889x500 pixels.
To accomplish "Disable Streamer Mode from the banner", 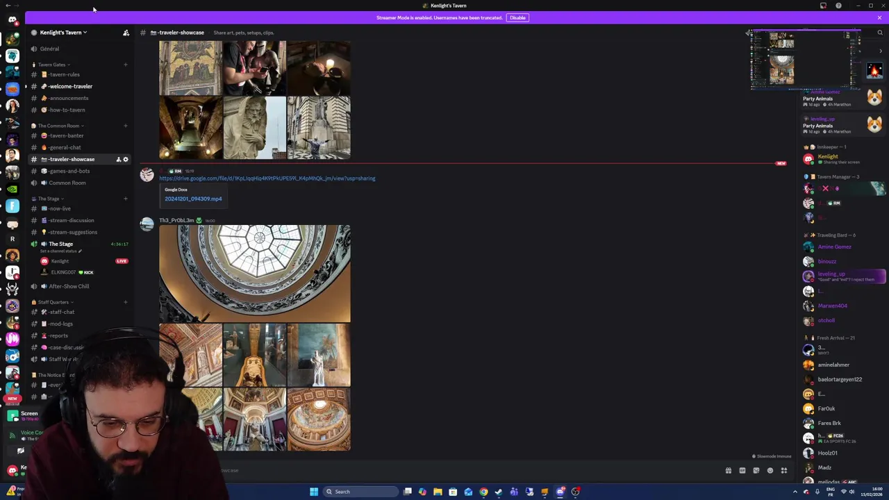I will tap(517, 17).
